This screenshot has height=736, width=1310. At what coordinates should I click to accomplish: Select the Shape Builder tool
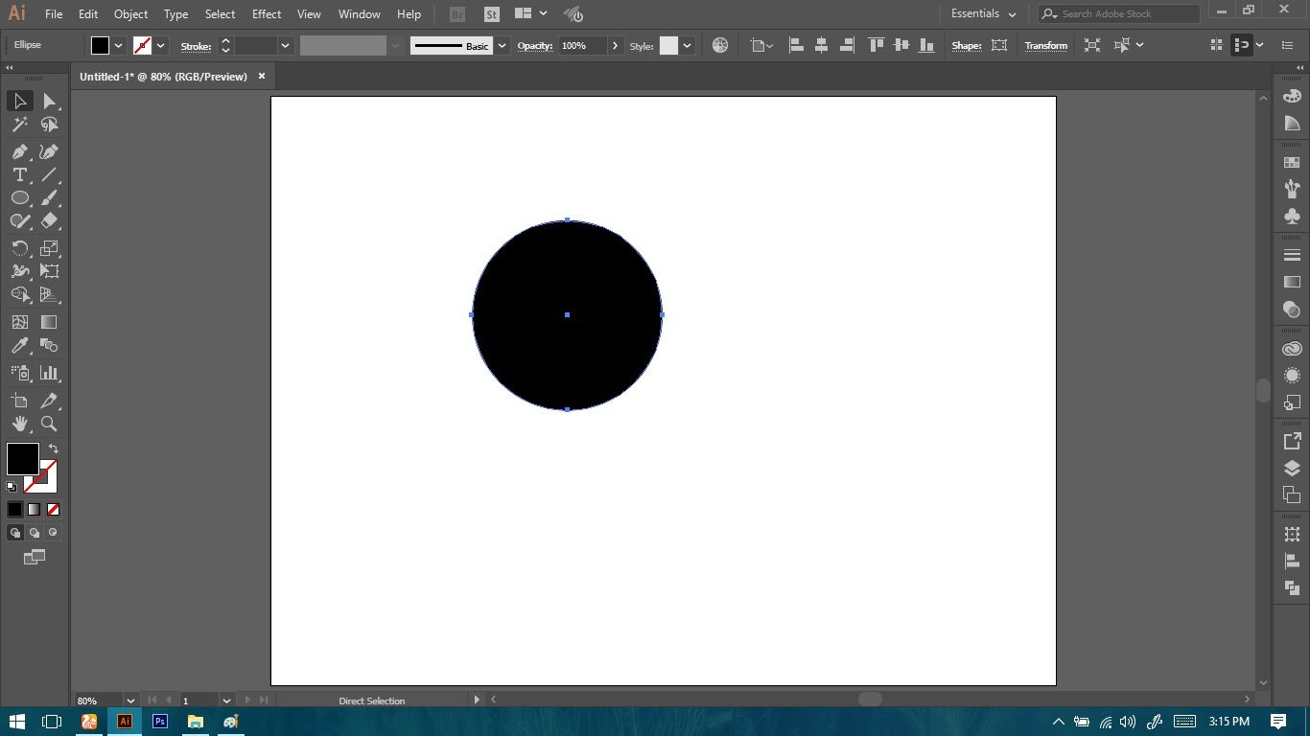pos(19,295)
